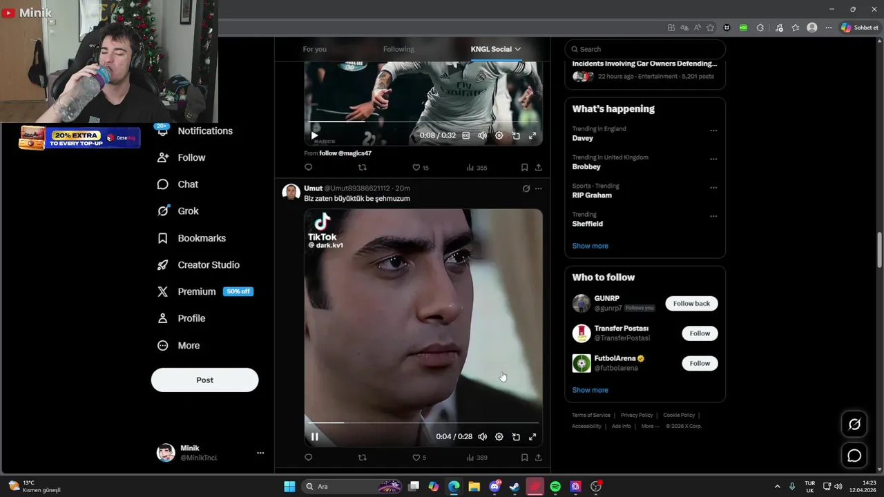The height and width of the screenshot is (497, 884).
Task: Repost the follow @magics47 post
Action: (x=362, y=167)
